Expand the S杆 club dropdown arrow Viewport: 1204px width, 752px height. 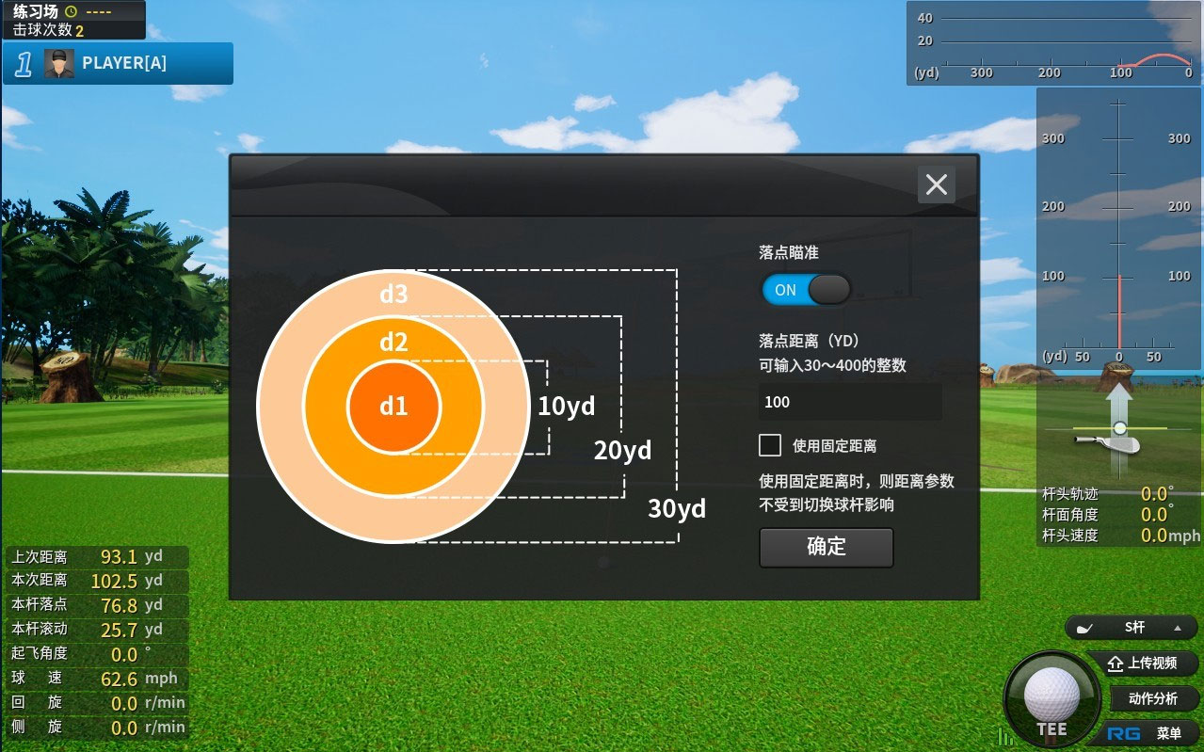pyautogui.click(x=1177, y=628)
